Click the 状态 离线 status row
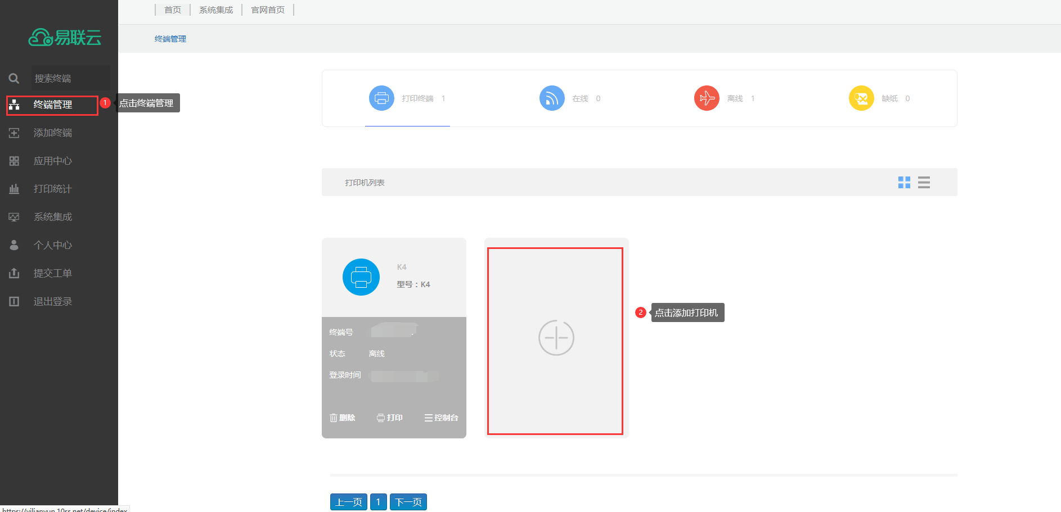1061x512 pixels. 357,354
